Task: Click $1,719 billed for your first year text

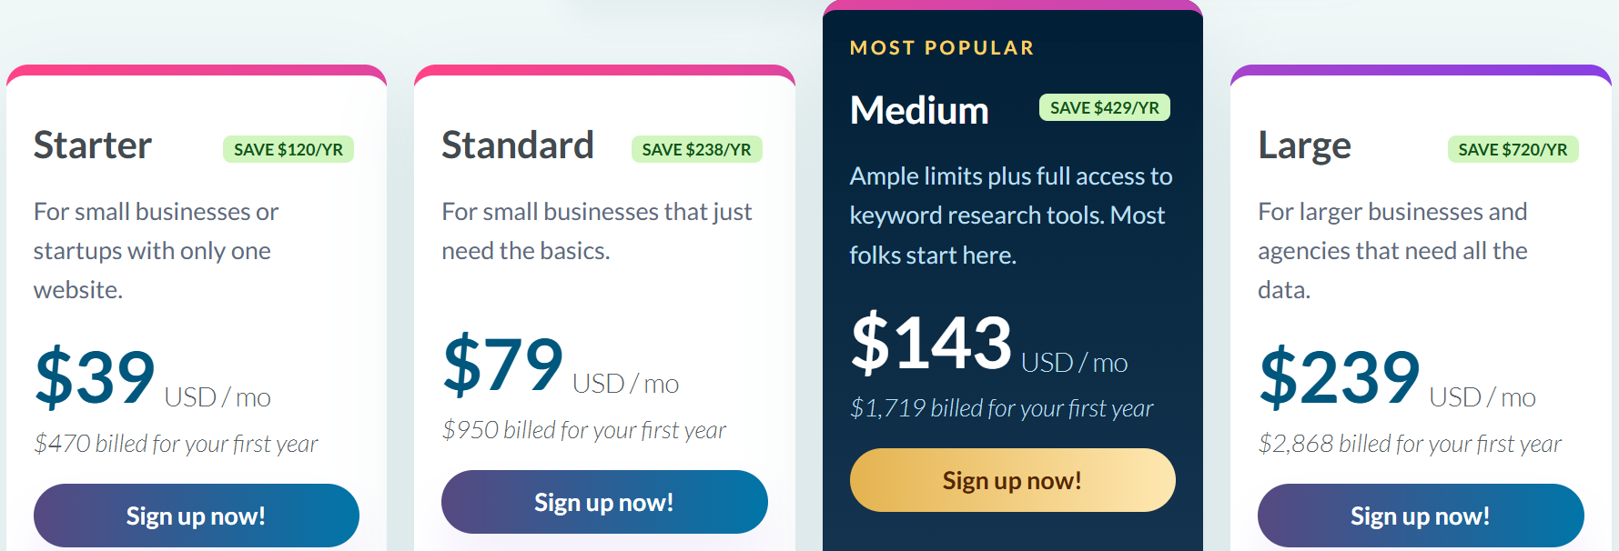Action: (1001, 408)
